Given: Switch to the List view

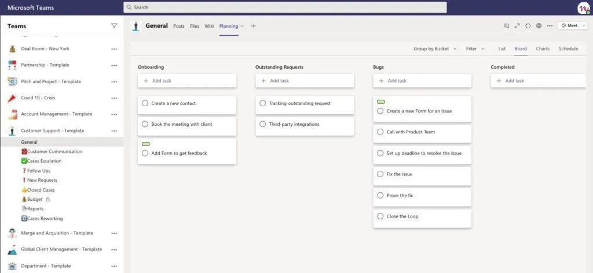Looking at the screenshot, I should pos(502,48).
